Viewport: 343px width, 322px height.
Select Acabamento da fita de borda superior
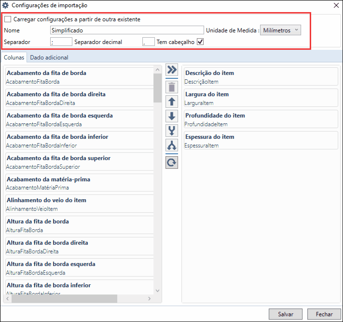pyautogui.click(x=80, y=161)
